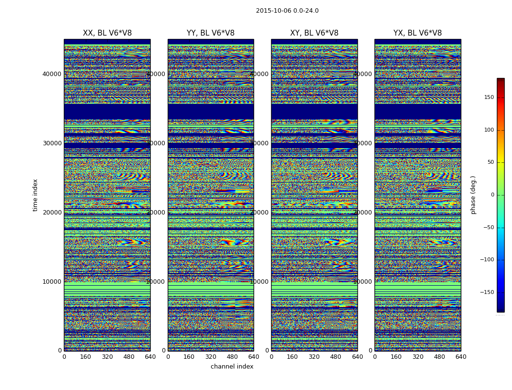This screenshot has width=512, height=390.
Task: Click the 'time index' y-axis label
Action: 35,195
